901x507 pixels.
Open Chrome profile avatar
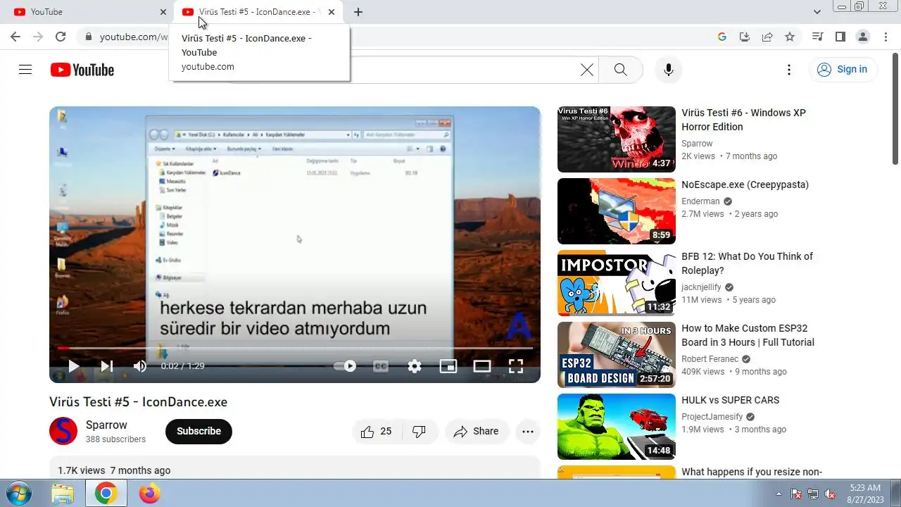[862, 37]
